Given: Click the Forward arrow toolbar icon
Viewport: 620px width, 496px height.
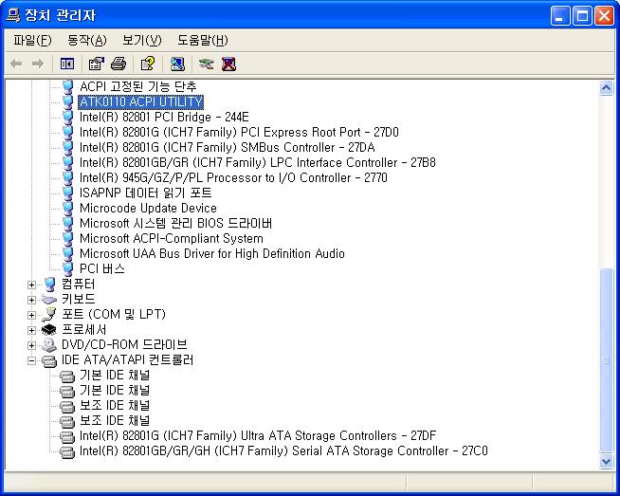Looking at the screenshot, I should pyautogui.click(x=38, y=64).
